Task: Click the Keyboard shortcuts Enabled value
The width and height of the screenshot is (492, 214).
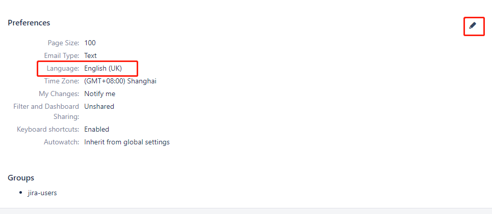Action: click(x=97, y=130)
